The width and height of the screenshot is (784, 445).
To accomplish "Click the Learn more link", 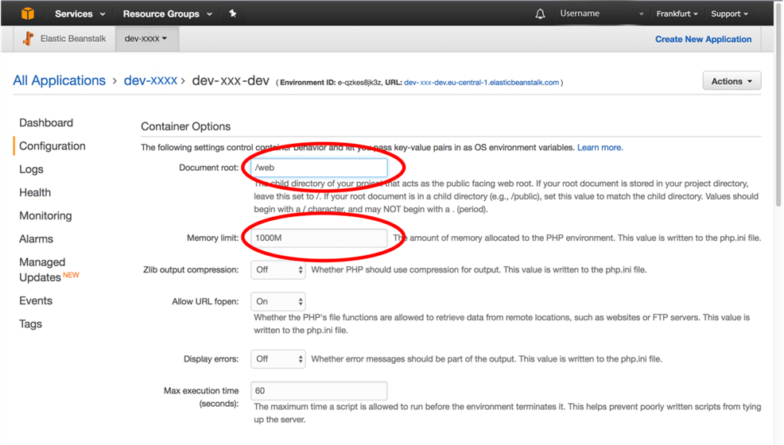I will click(x=600, y=147).
